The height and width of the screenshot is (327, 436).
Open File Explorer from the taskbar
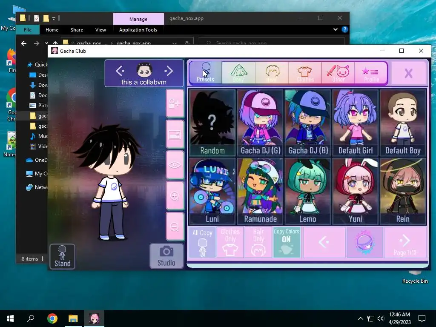pyautogui.click(x=73, y=318)
